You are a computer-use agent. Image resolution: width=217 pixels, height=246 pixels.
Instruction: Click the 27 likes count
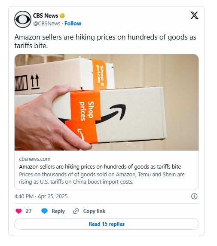click(28, 211)
